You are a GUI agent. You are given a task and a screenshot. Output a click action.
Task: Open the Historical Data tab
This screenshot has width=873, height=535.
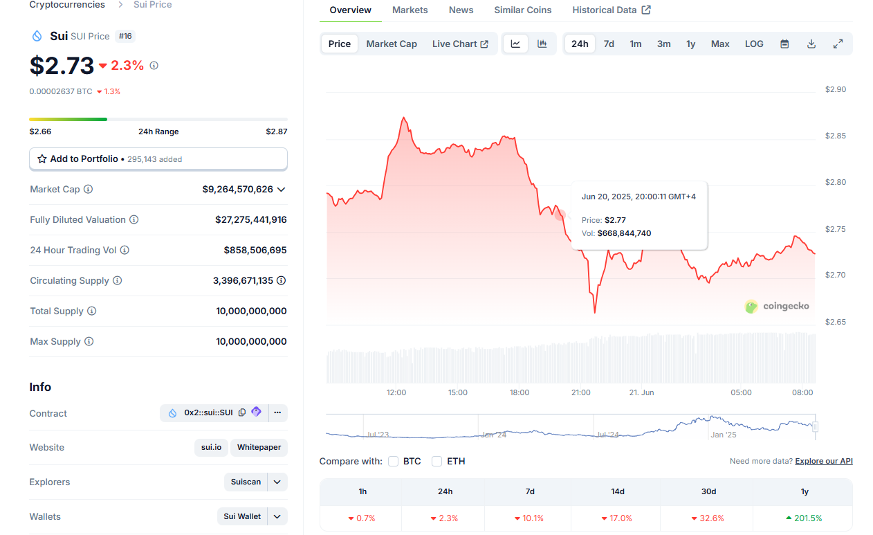[612, 10]
